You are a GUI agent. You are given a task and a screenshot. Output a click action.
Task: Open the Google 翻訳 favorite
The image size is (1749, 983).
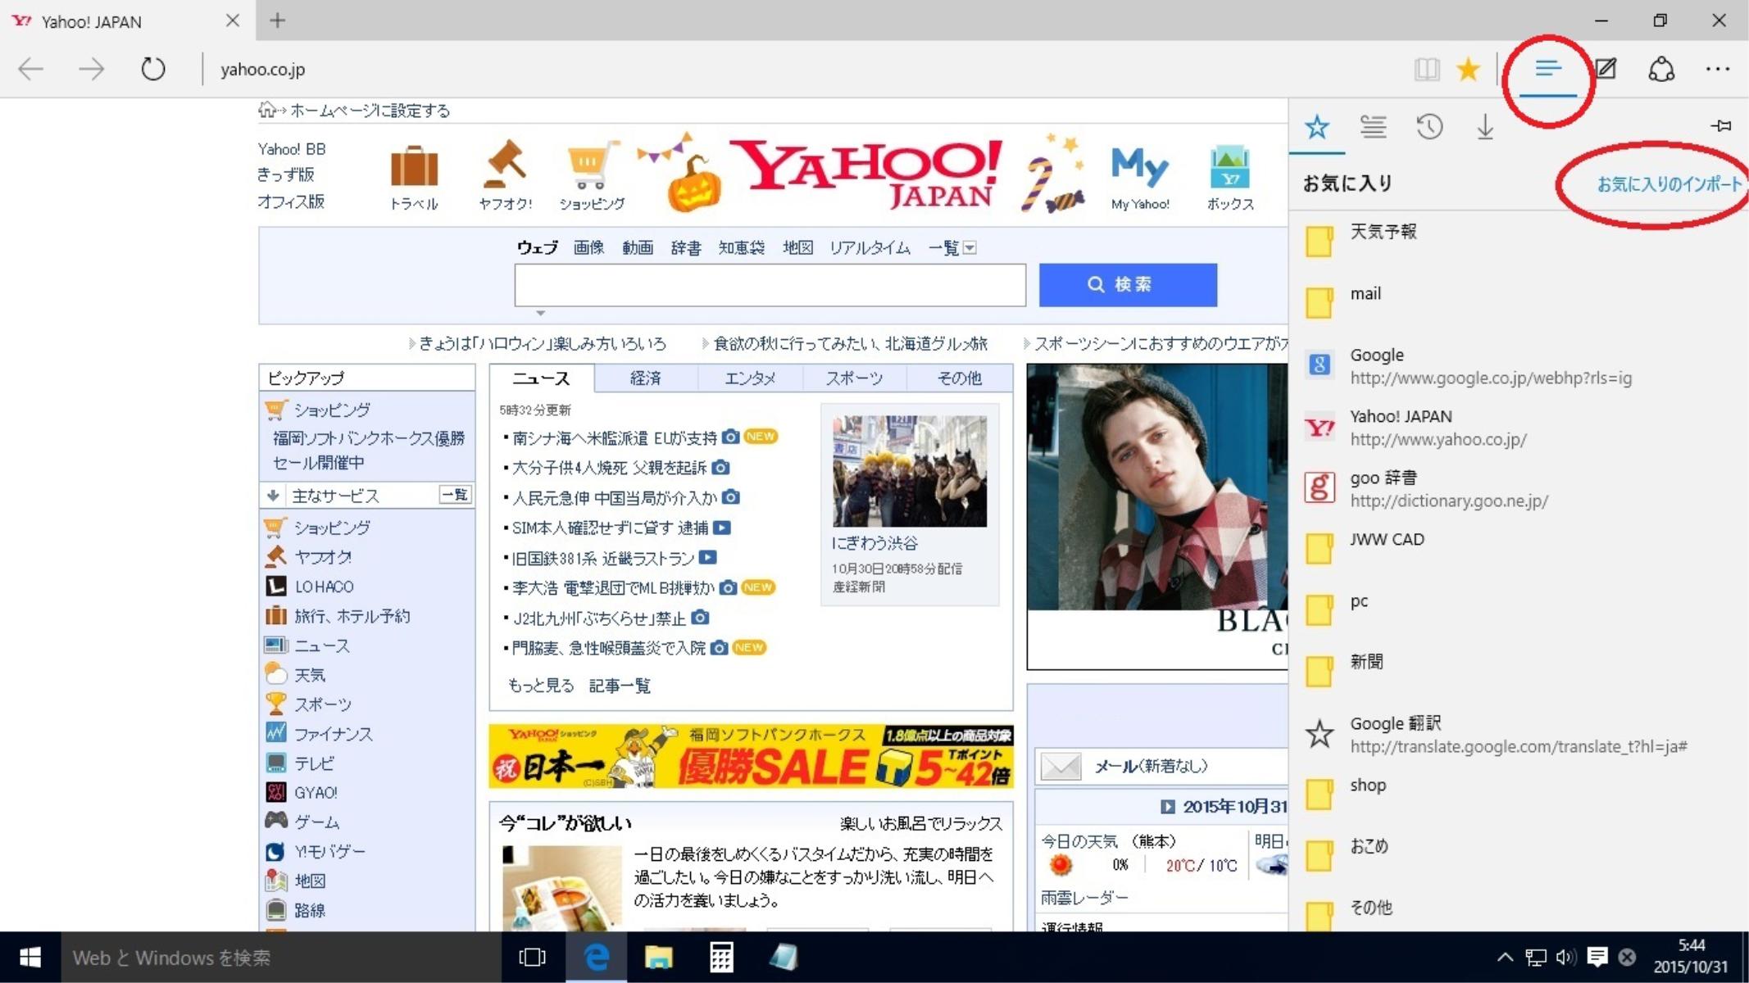coord(1395,724)
